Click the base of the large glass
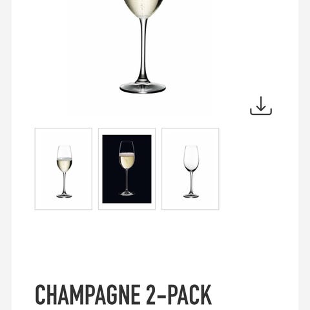310x310 pixels. (143, 87)
